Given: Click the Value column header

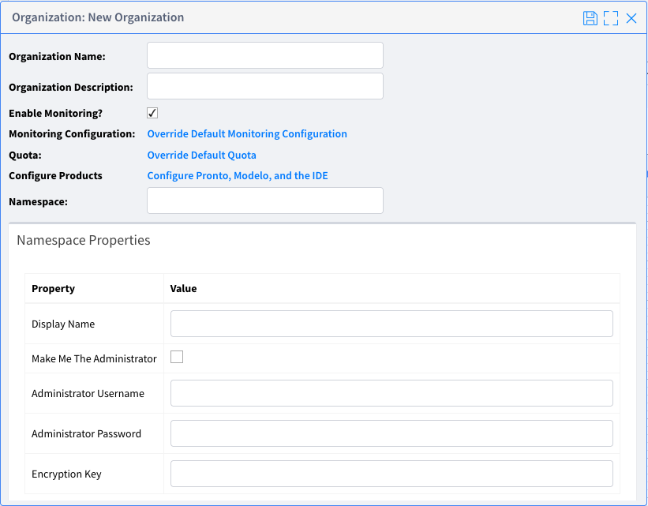Looking at the screenshot, I should coord(184,289).
